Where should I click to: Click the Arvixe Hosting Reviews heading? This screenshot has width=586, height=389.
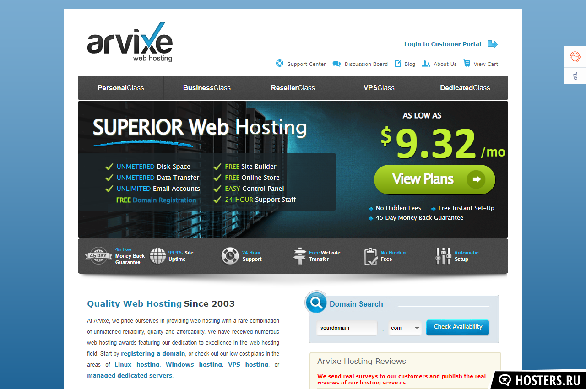pos(362,361)
